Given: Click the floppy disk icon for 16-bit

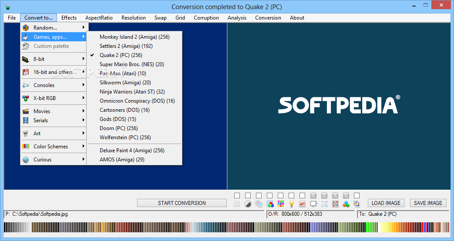Looking at the screenshot, I should (x=26, y=72).
